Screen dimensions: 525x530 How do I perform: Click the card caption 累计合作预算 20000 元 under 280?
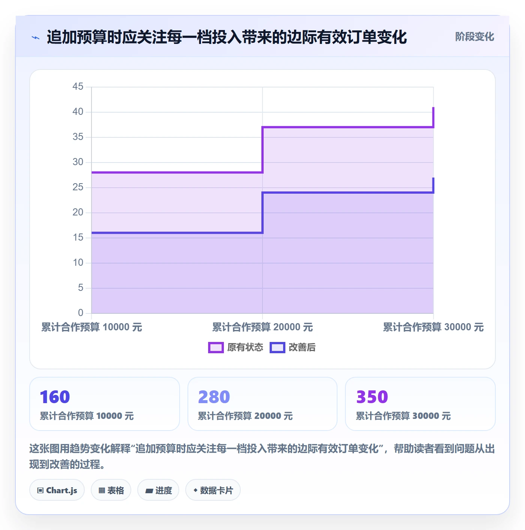click(x=245, y=416)
